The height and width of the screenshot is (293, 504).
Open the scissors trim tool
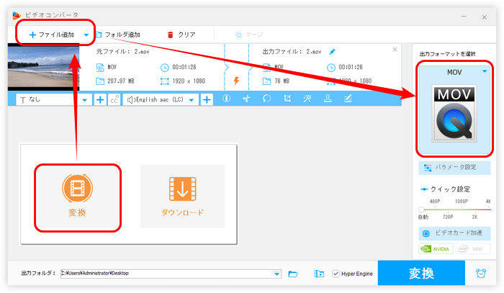pos(246,99)
